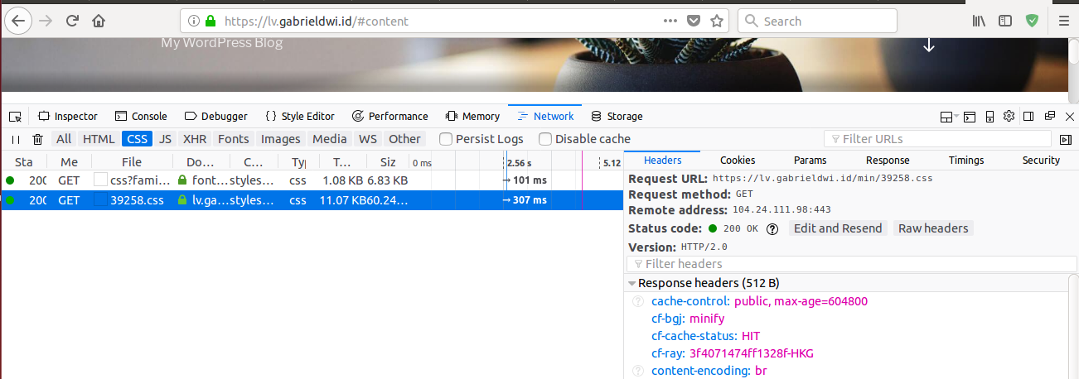Click the element picker icon in DevTools
Viewport: 1079px width, 379px height.
click(14, 117)
